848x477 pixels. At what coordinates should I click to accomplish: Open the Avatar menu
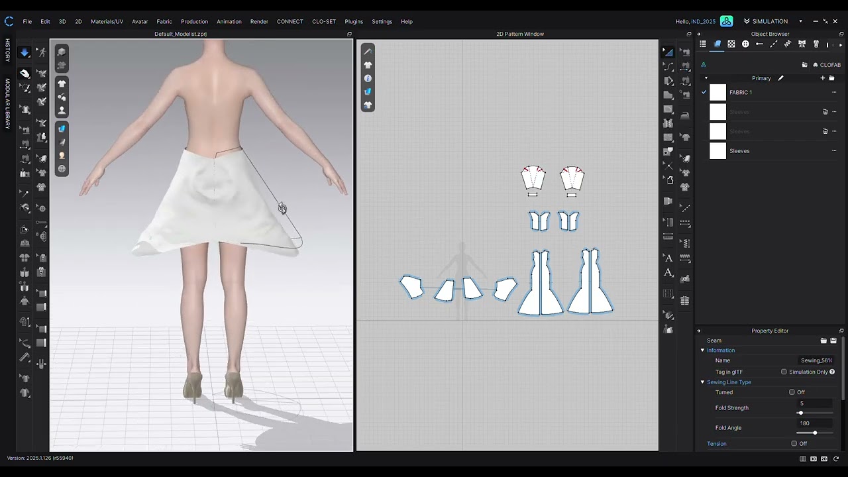click(140, 21)
